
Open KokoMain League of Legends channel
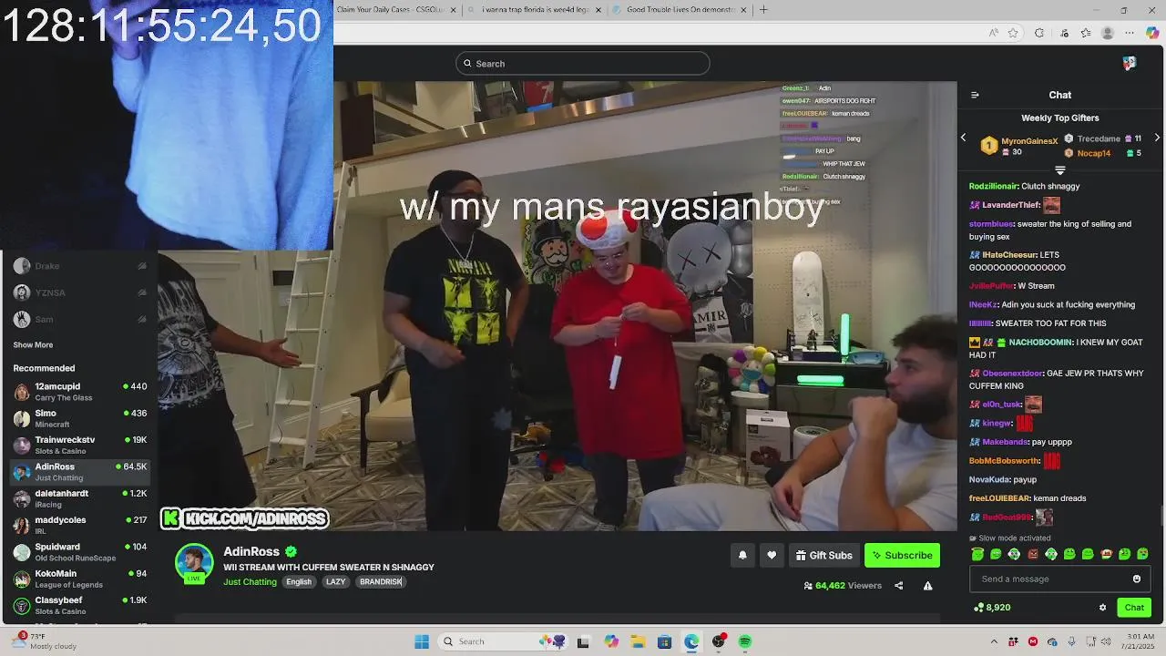point(79,579)
